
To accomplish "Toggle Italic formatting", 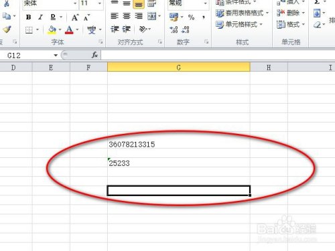I will click(x=40, y=17).
